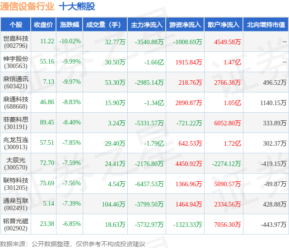Image resolution: width=289 pixels, height=248 pixels.
Task: Click the -7.56% change value
Action: [71, 183]
